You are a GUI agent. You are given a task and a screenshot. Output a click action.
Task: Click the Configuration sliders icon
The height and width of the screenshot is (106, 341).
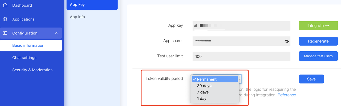5,33
